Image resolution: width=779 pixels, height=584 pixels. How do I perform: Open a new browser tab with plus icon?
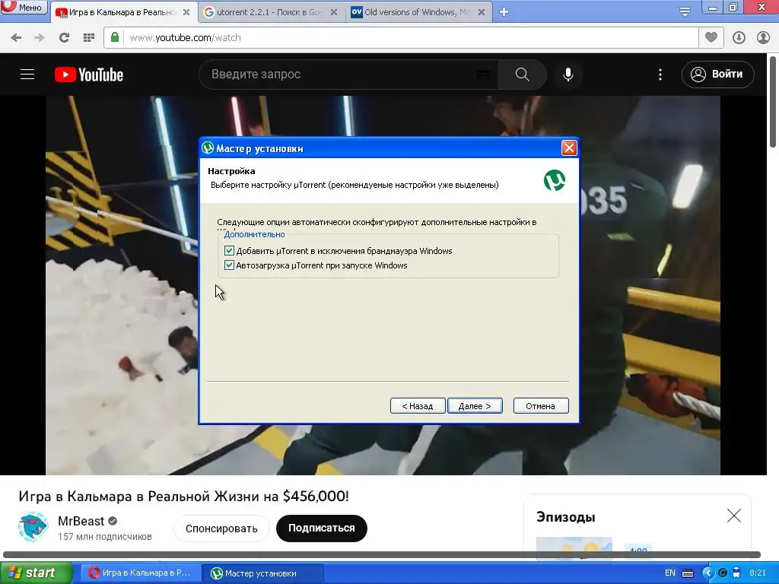(x=504, y=12)
